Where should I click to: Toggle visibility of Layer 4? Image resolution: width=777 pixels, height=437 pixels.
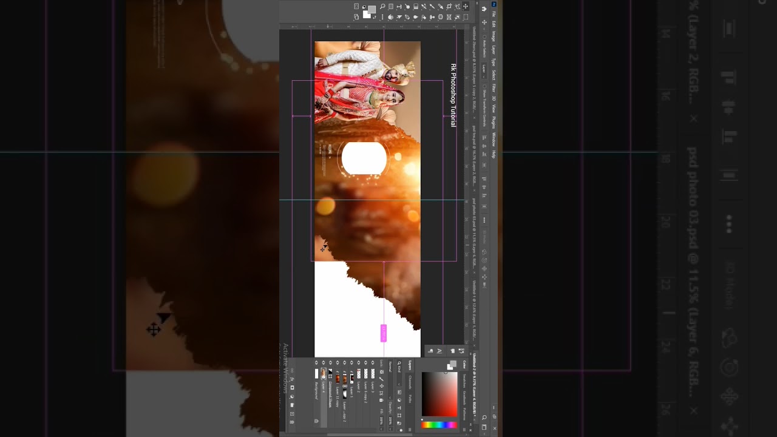[323, 362]
